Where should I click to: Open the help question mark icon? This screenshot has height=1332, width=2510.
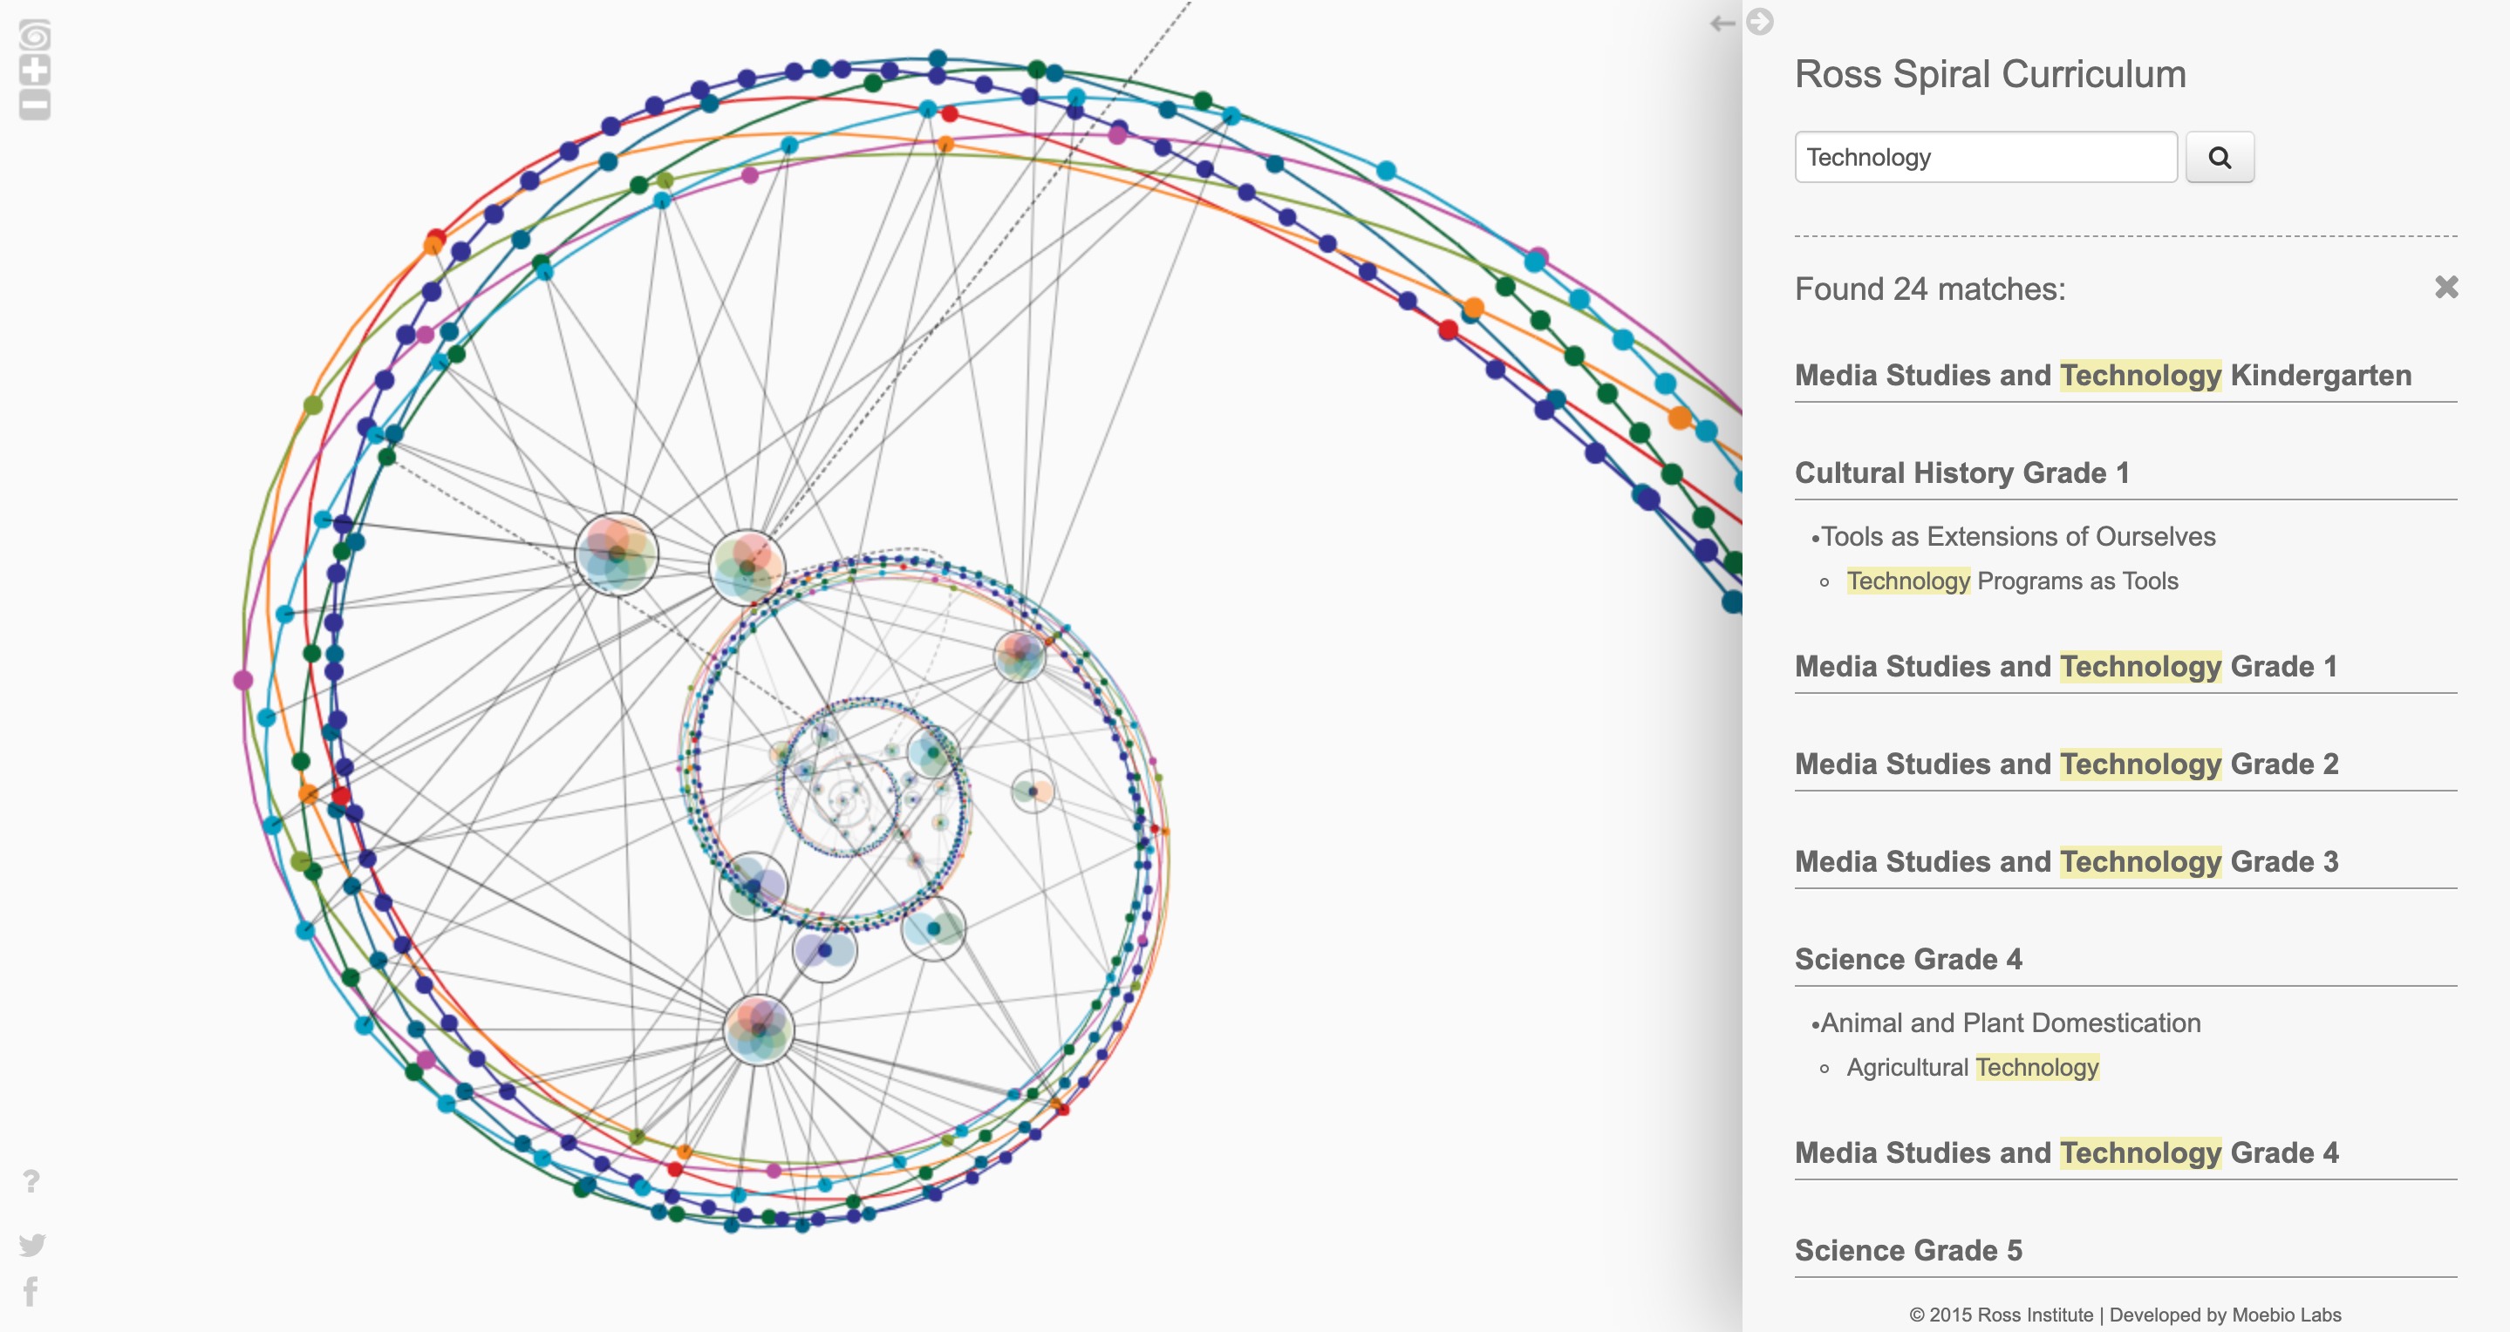click(x=31, y=1181)
